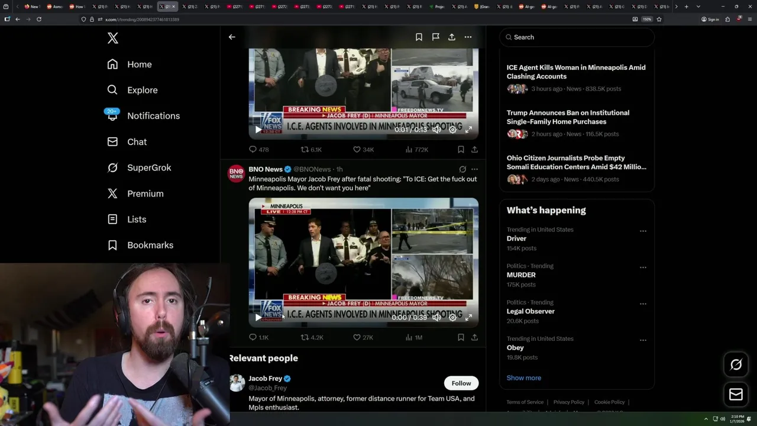
Task: Reply to post with 1.1K replies
Action: pyautogui.click(x=258, y=337)
